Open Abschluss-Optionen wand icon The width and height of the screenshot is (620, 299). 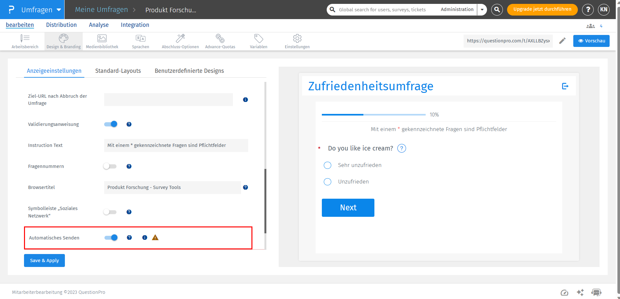180,39
